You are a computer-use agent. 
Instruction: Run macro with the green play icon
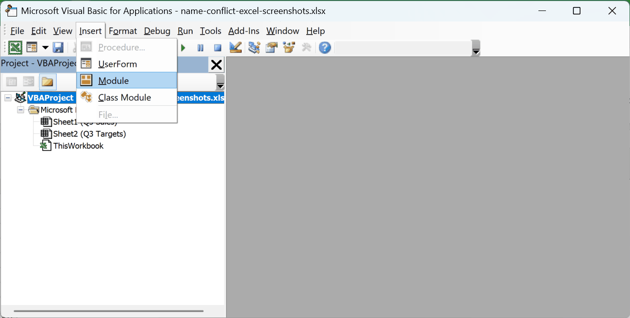(183, 48)
